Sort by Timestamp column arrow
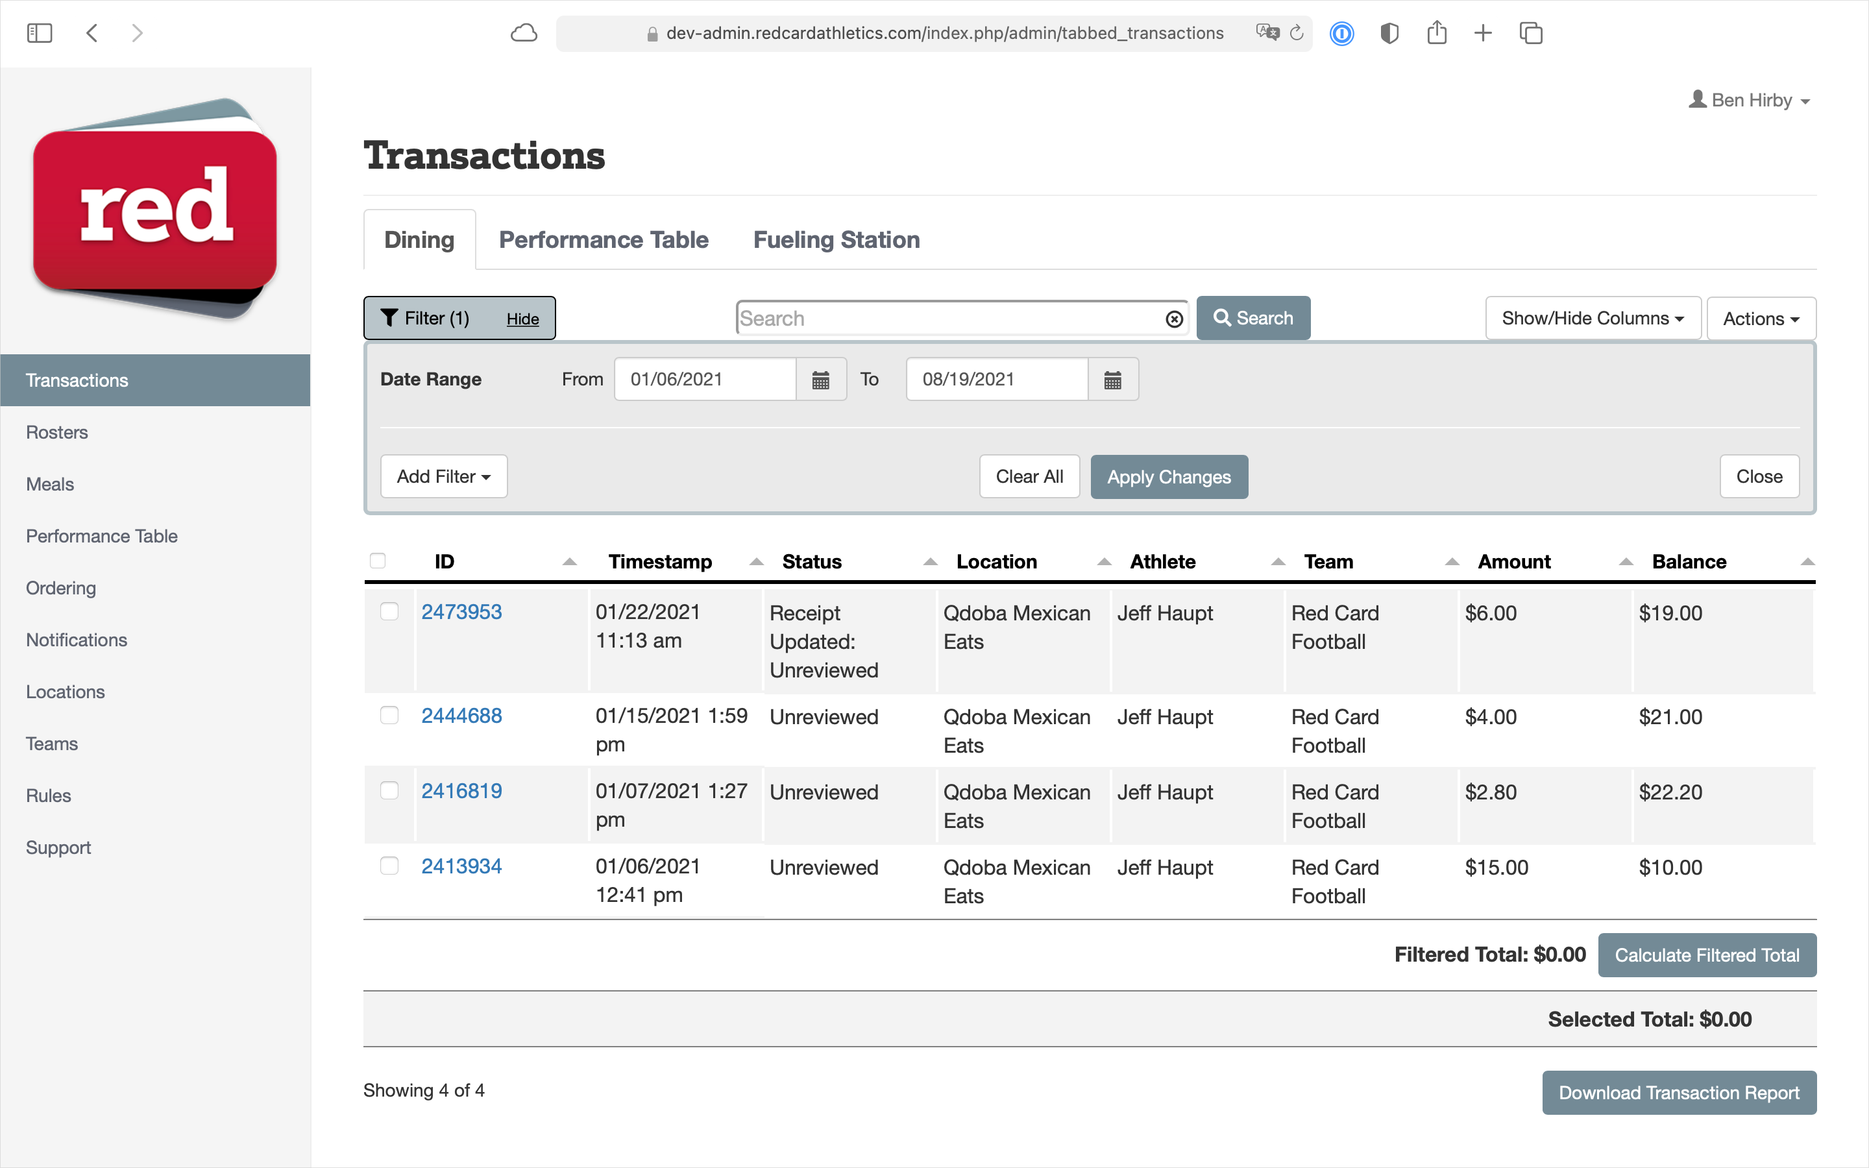Screen dimensions: 1869x1168 [757, 563]
